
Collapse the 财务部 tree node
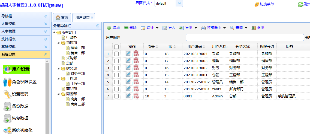59,68
